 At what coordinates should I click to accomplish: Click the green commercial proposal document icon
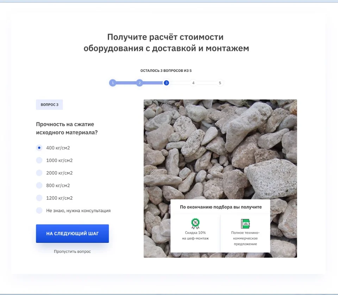(x=245, y=223)
